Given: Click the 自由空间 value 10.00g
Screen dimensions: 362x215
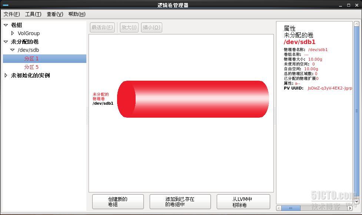Looking at the screenshot, I should point(311,69).
